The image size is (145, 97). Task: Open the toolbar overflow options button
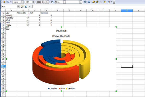114,2
